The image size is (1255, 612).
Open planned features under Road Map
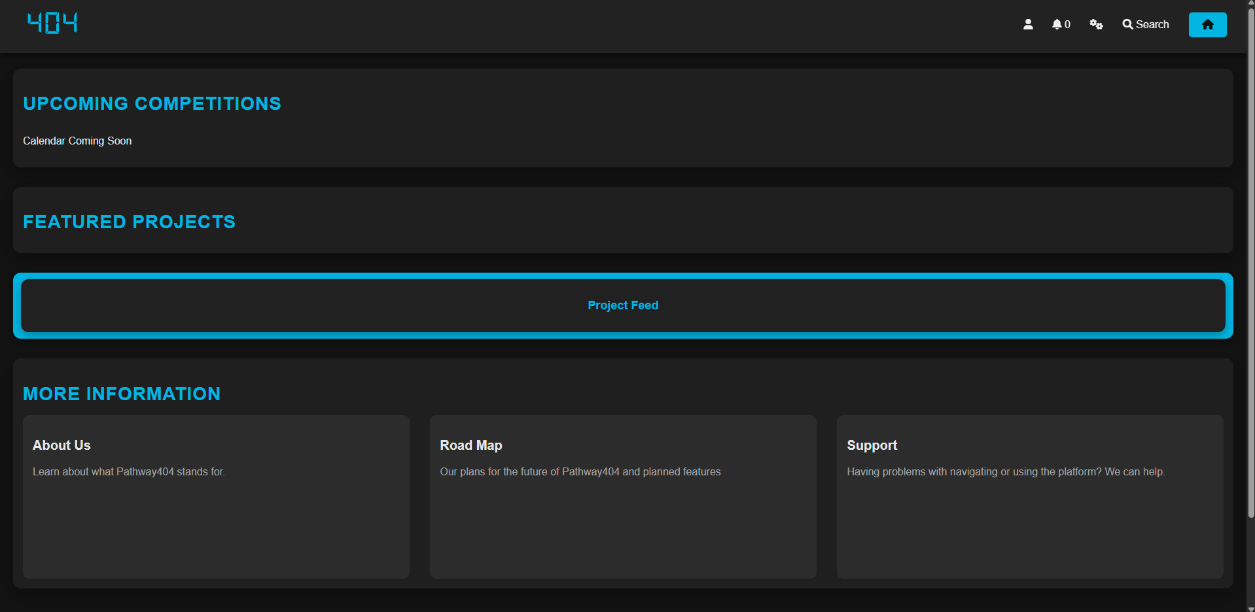tap(580, 471)
